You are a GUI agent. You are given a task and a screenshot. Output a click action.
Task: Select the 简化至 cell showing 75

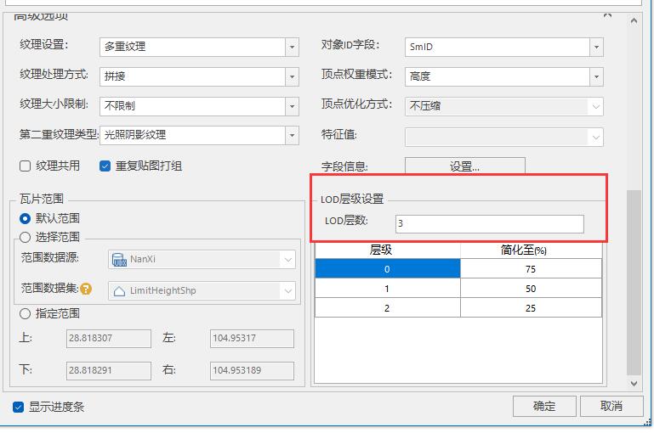click(531, 269)
